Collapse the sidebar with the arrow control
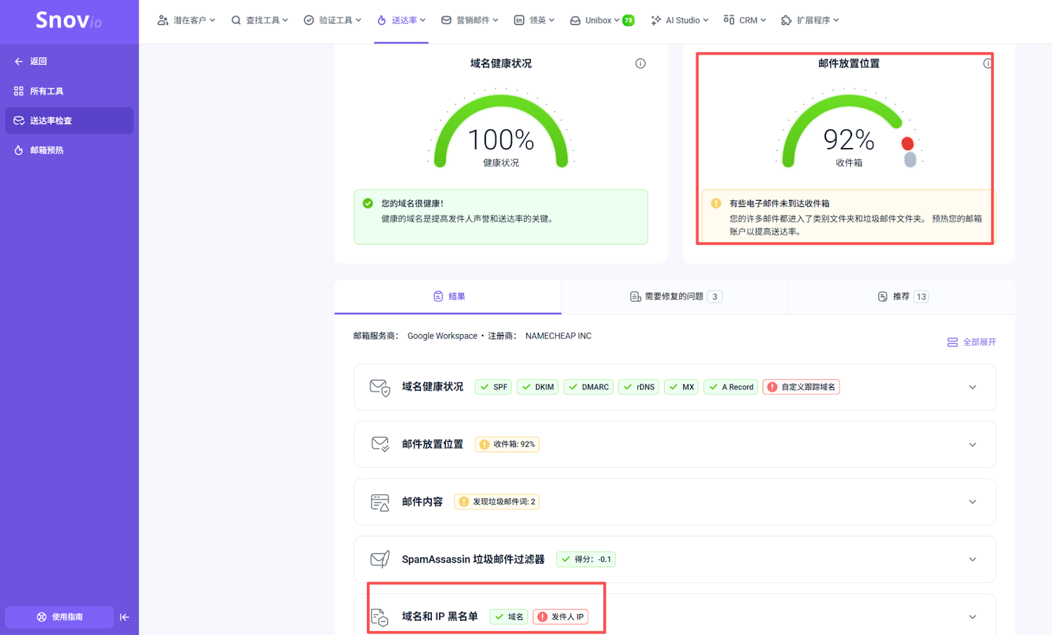1052x635 pixels. [x=124, y=617]
